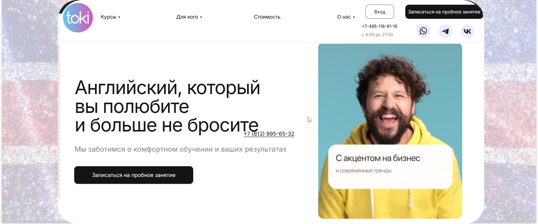Expand the О нас dropdown
538x224 pixels.
[x=346, y=17]
